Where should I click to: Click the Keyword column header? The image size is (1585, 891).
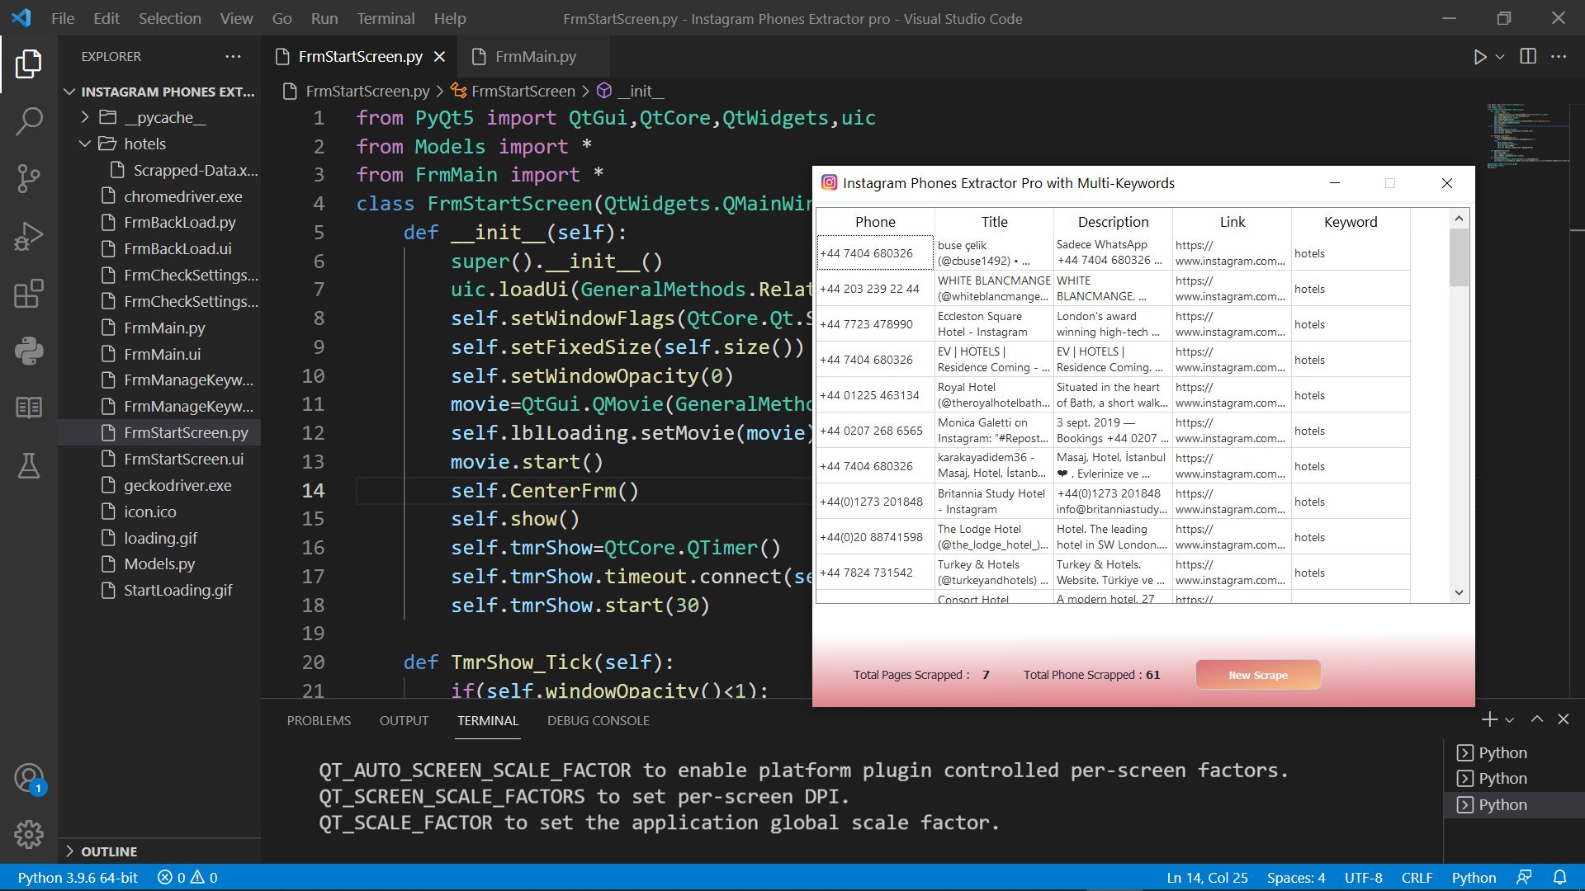1351,222
